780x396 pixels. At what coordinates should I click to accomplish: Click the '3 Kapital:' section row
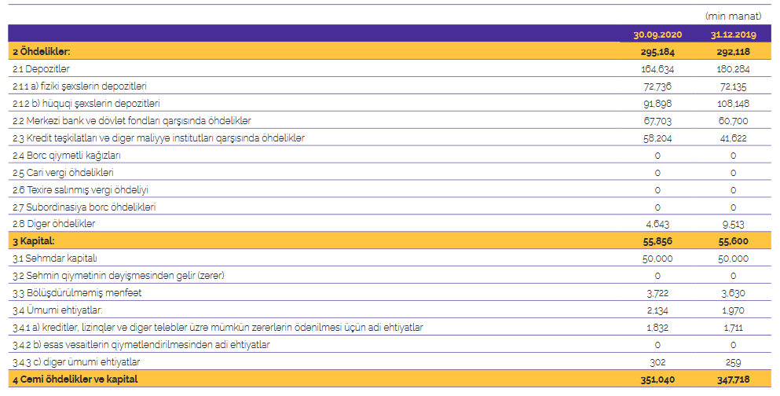pyautogui.click(x=390, y=241)
